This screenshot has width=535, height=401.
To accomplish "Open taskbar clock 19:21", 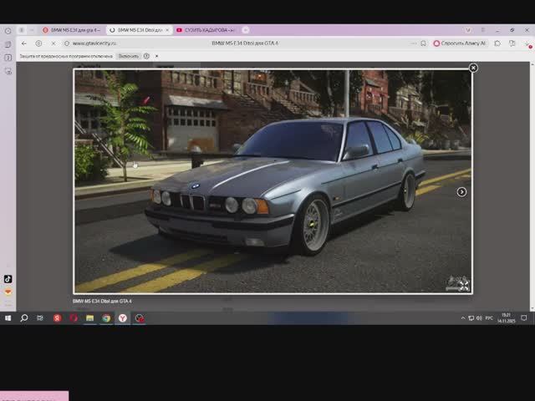I will (x=506, y=318).
